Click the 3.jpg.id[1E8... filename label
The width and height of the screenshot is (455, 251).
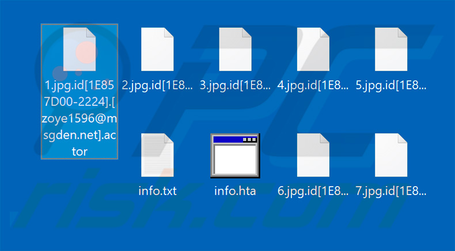[235, 85]
